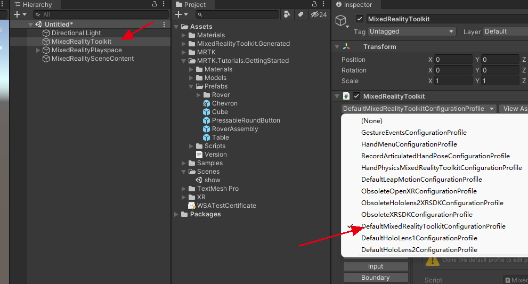
Task: Toggle hidden packages visibility count 24
Action: click(x=319, y=14)
